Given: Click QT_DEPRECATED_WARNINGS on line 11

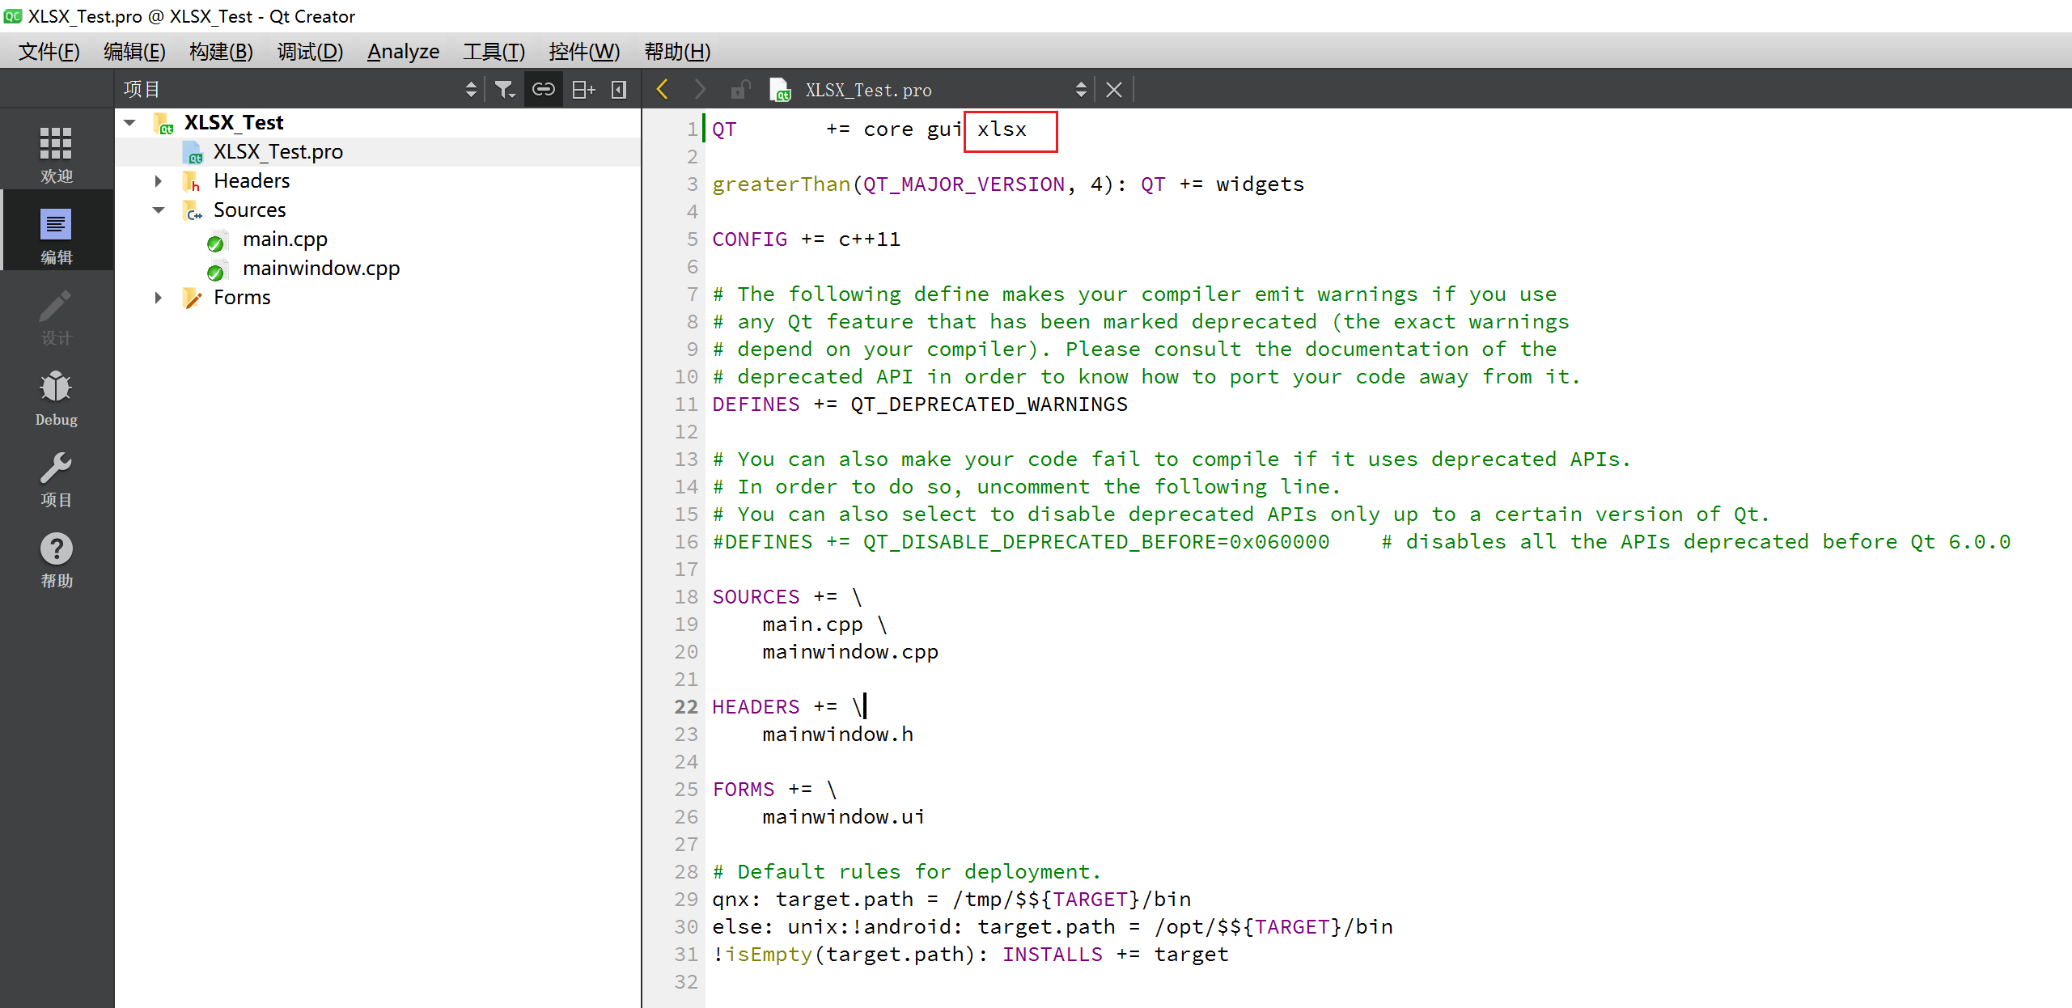Looking at the screenshot, I should (989, 404).
